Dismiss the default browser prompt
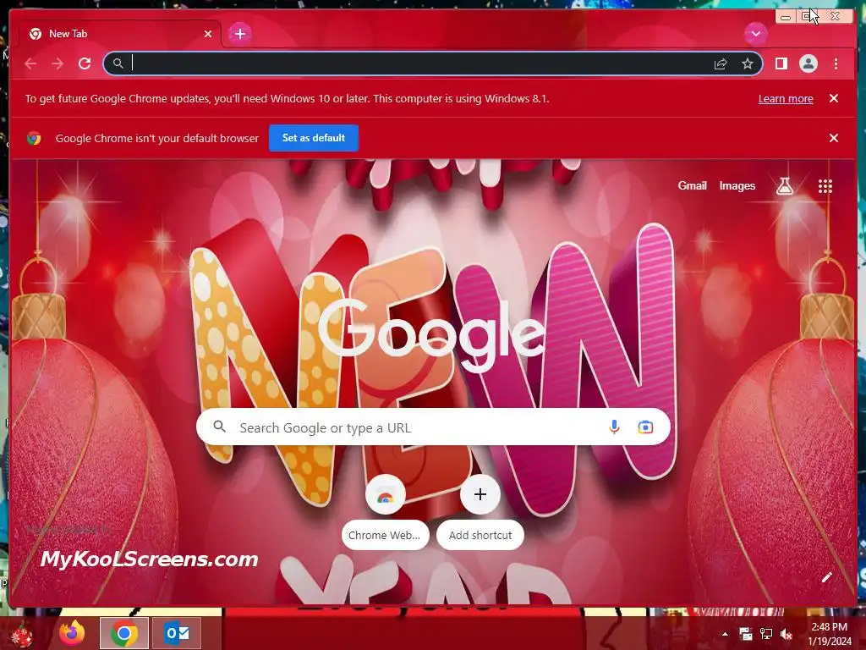866x650 pixels. click(x=834, y=138)
